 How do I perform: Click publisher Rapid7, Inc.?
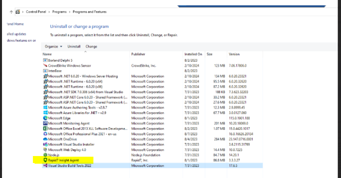tap(140, 160)
